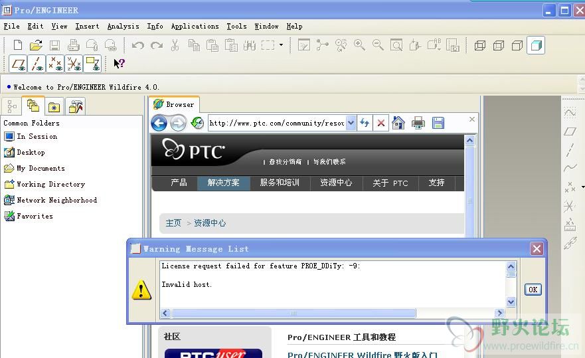Toggle coordinate systems display
The width and height of the screenshot is (585, 358).
tap(74, 64)
